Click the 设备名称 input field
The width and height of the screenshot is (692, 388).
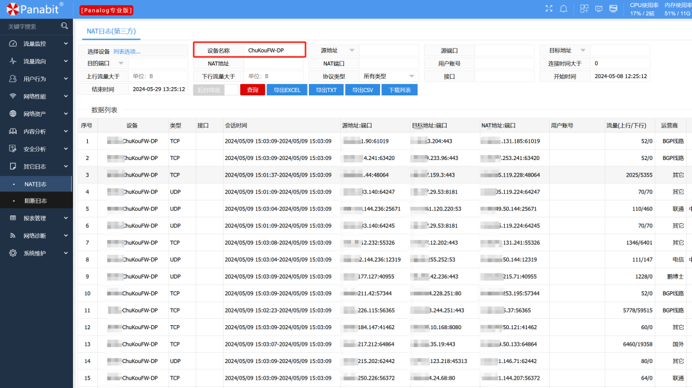(274, 51)
